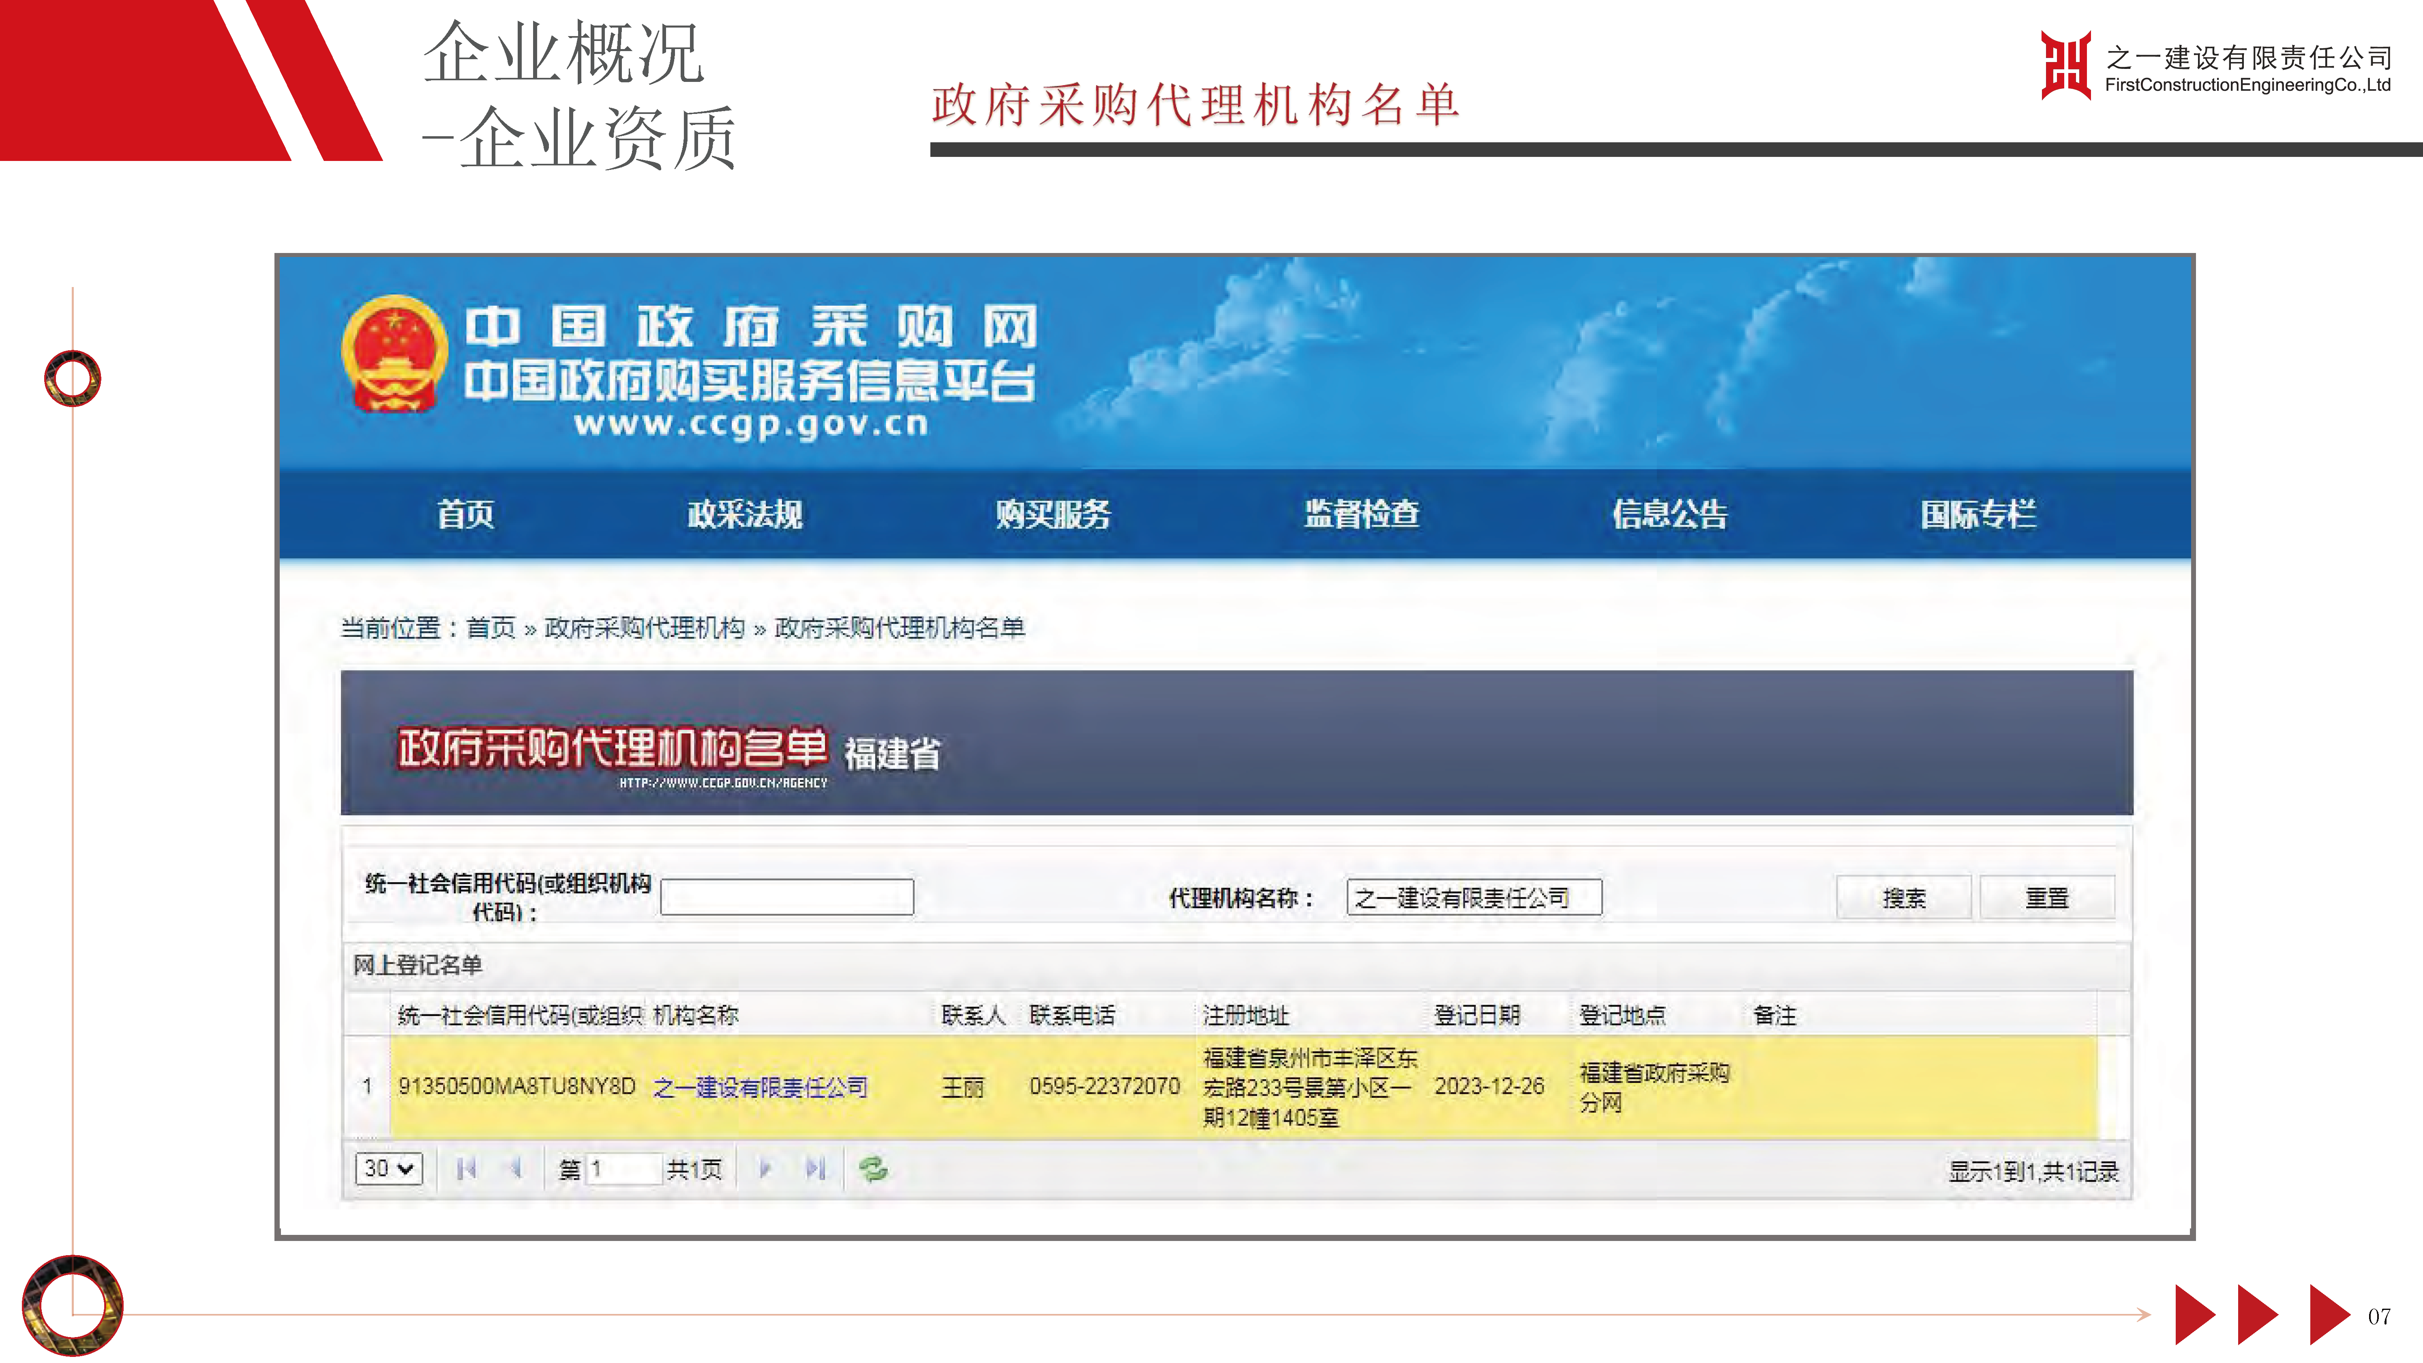Click the 机构名称 column header
This screenshot has height=1363, width=2423.
(x=695, y=1015)
